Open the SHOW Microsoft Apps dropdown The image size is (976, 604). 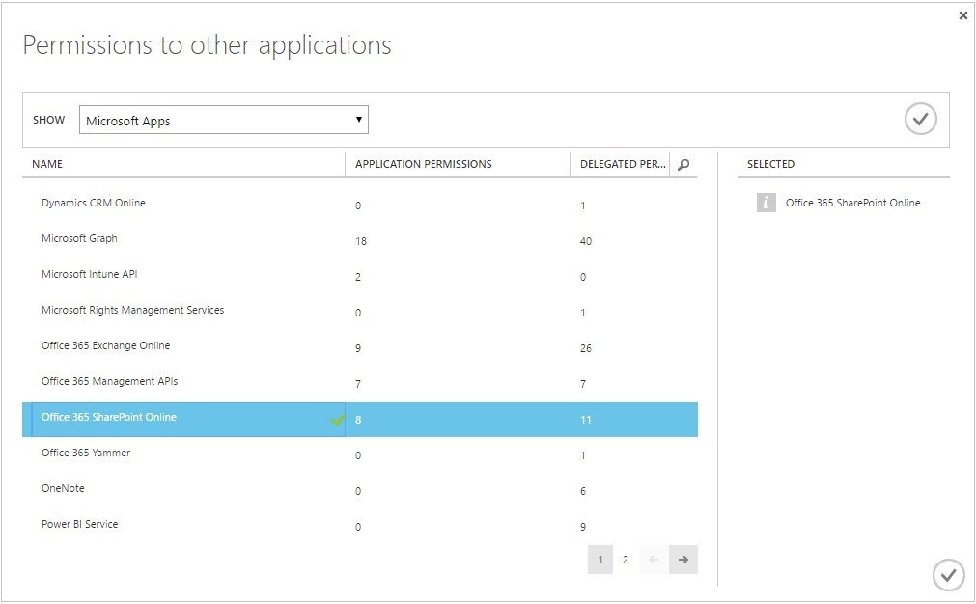[x=223, y=120]
